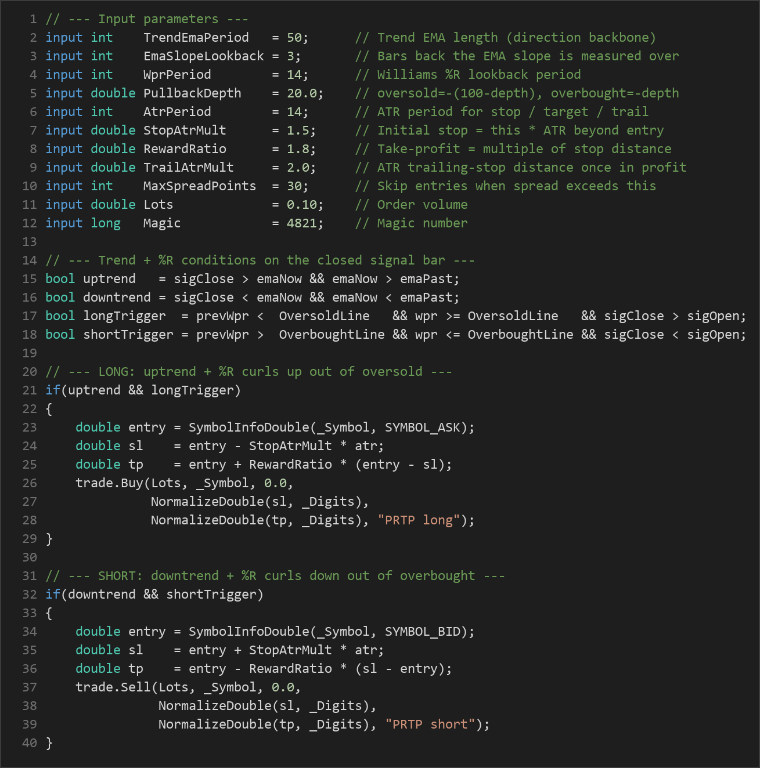Click SYMBOL_BID in the short entry line

(x=422, y=632)
